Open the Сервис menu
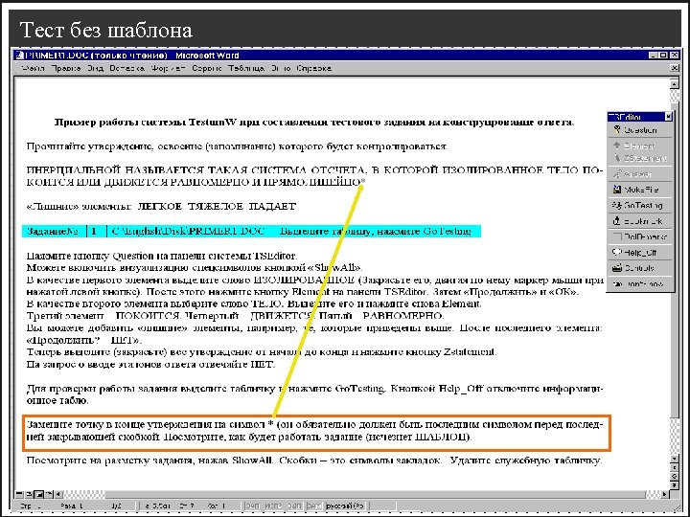The width and height of the screenshot is (690, 517). click(x=206, y=69)
